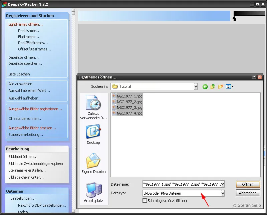Viewport: 267px width, 215px height.
Task: Collapse the Bearbeitung panel header
Action: (x=37, y=149)
